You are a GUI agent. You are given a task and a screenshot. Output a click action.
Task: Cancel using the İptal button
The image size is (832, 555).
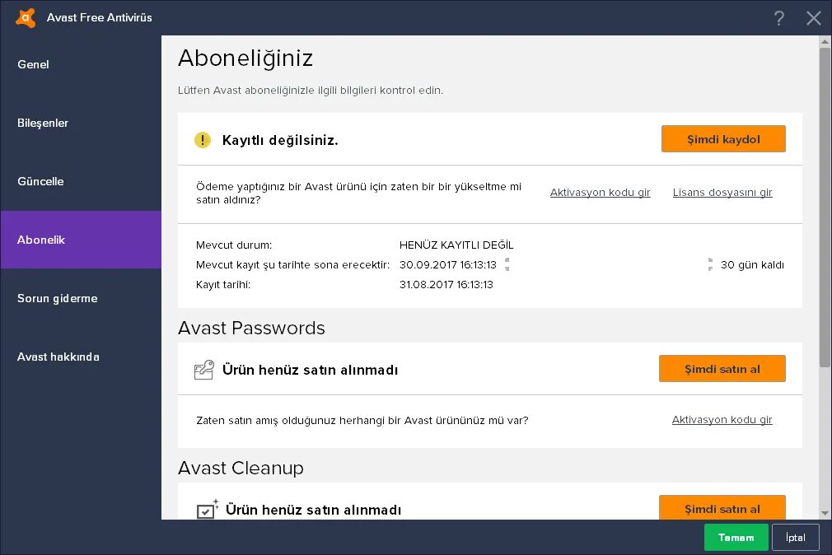point(795,537)
